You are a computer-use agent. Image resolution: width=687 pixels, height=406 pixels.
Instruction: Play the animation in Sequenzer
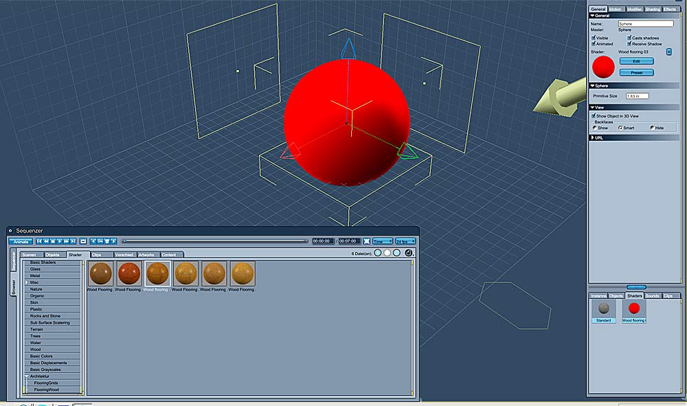coord(60,241)
